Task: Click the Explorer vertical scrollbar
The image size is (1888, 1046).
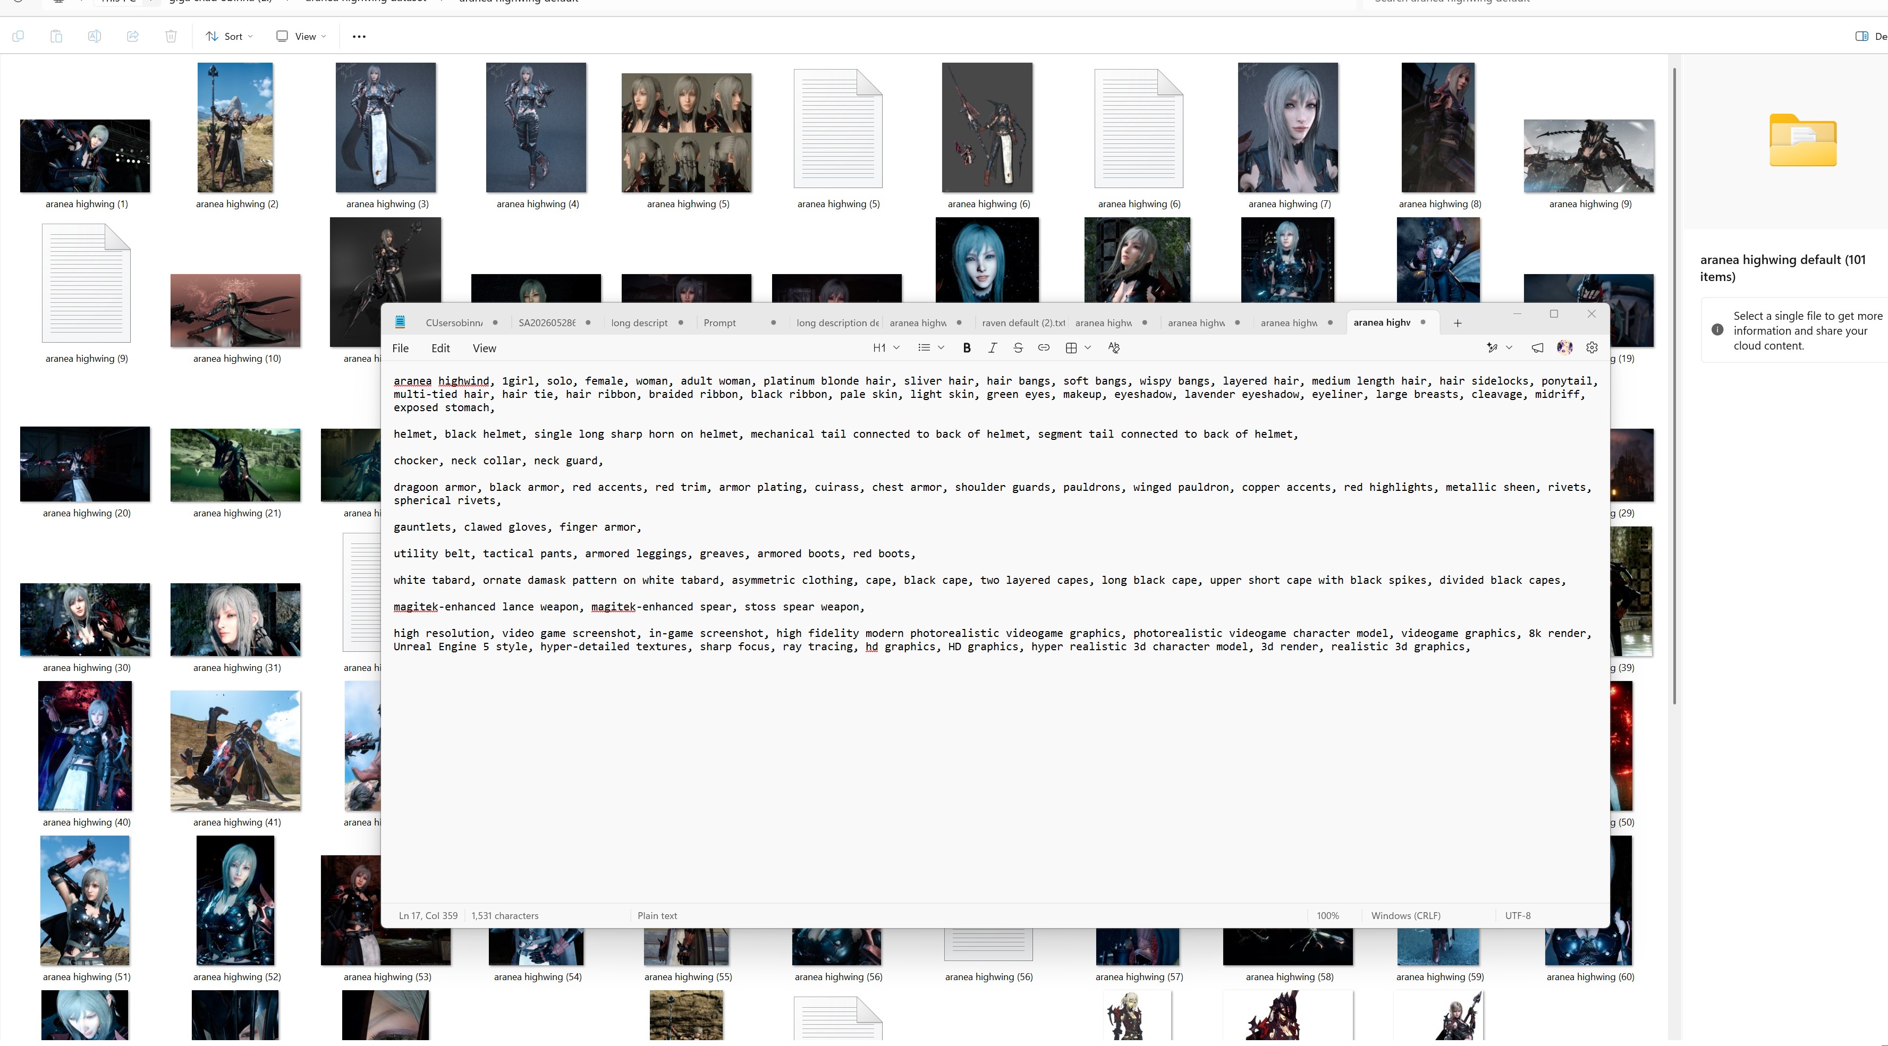Action: click(x=1674, y=385)
